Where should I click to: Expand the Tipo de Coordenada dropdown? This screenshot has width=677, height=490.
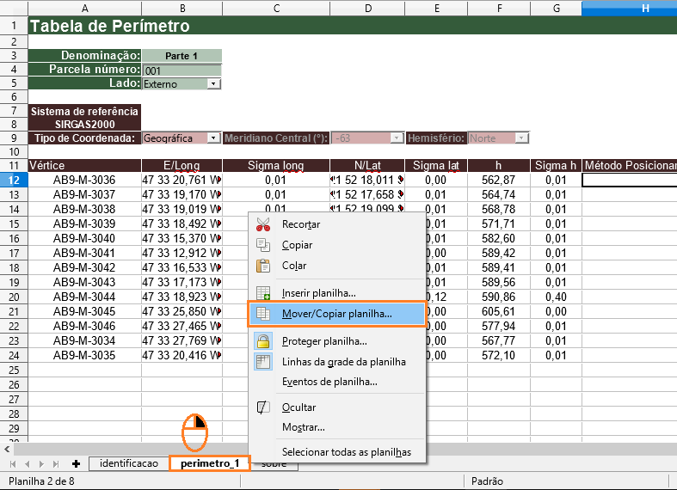tap(213, 138)
